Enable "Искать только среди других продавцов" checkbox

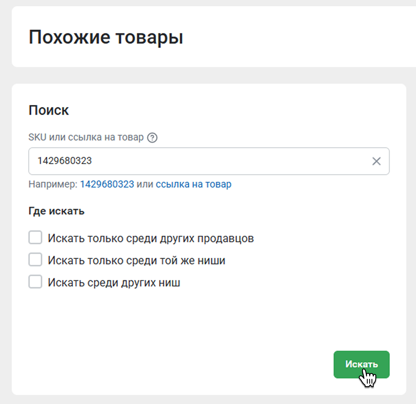pos(35,238)
